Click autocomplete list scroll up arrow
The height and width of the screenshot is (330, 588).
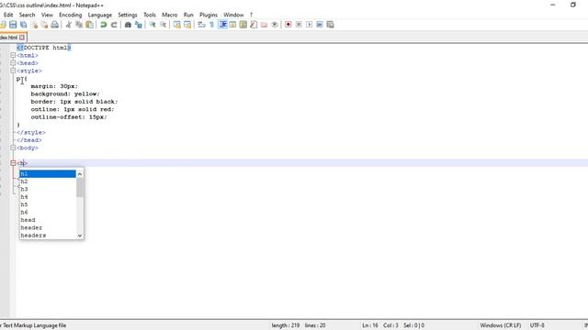point(80,174)
